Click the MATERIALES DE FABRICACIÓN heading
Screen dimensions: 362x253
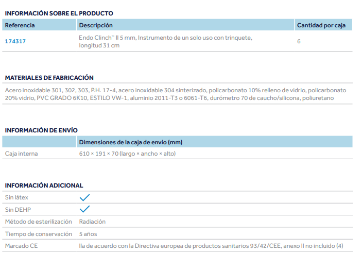coord(49,78)
